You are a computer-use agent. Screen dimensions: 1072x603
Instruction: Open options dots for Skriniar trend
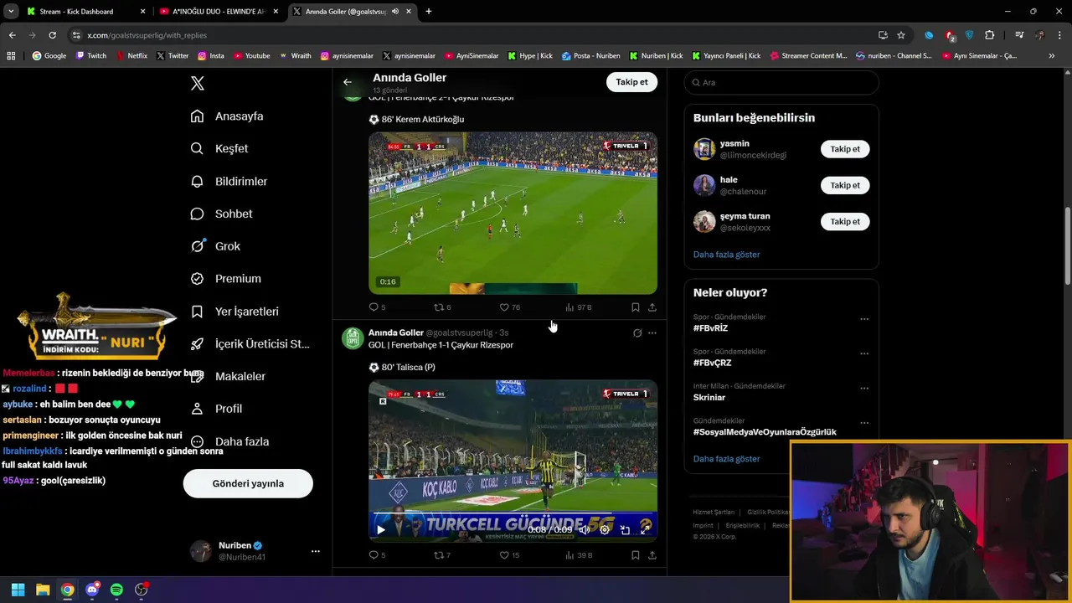(x=864, y=389)
